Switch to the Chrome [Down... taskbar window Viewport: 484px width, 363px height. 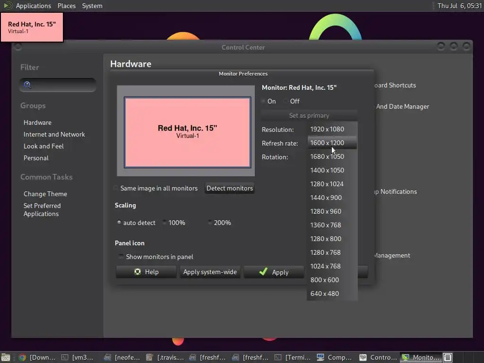(x=37, y=357)
